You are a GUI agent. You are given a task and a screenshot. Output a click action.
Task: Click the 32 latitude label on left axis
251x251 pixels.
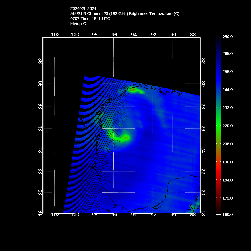click(40, 61)
